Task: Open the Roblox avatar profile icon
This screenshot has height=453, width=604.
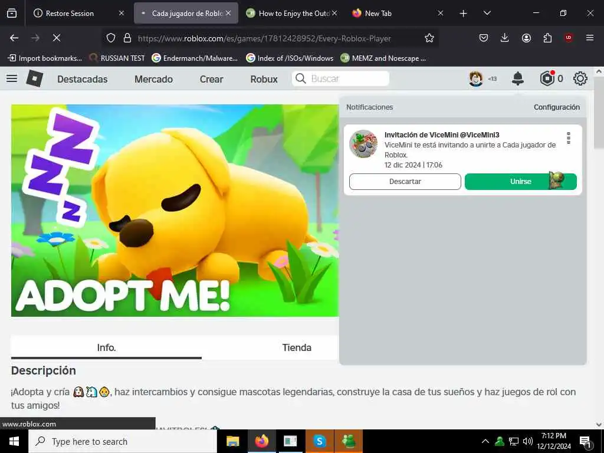Action: coord(476,78)
